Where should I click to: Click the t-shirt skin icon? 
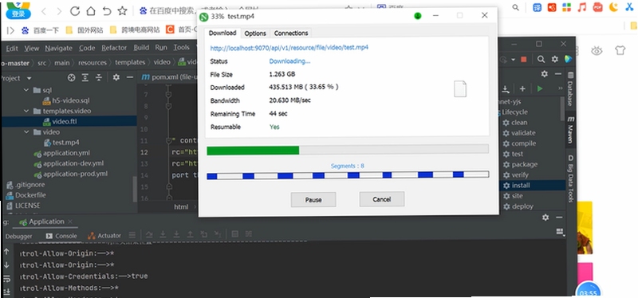click(620, 50)
